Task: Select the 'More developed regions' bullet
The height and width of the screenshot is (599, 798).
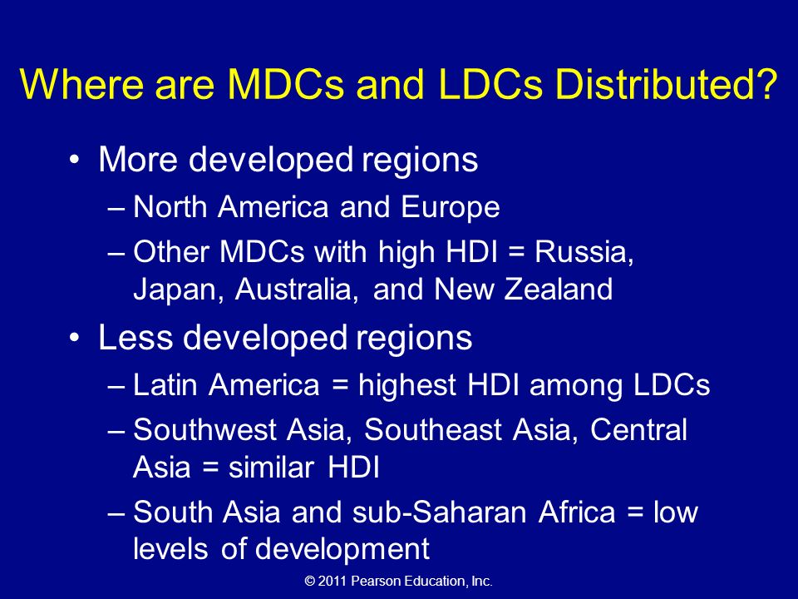Action: pos(288,160)
